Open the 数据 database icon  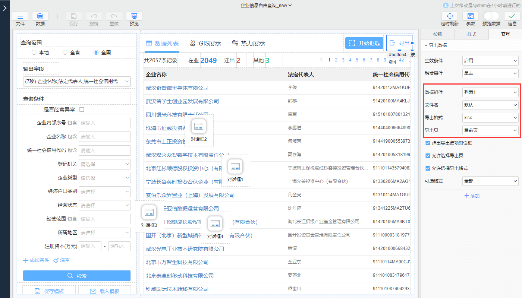click(x=40, y=16)
